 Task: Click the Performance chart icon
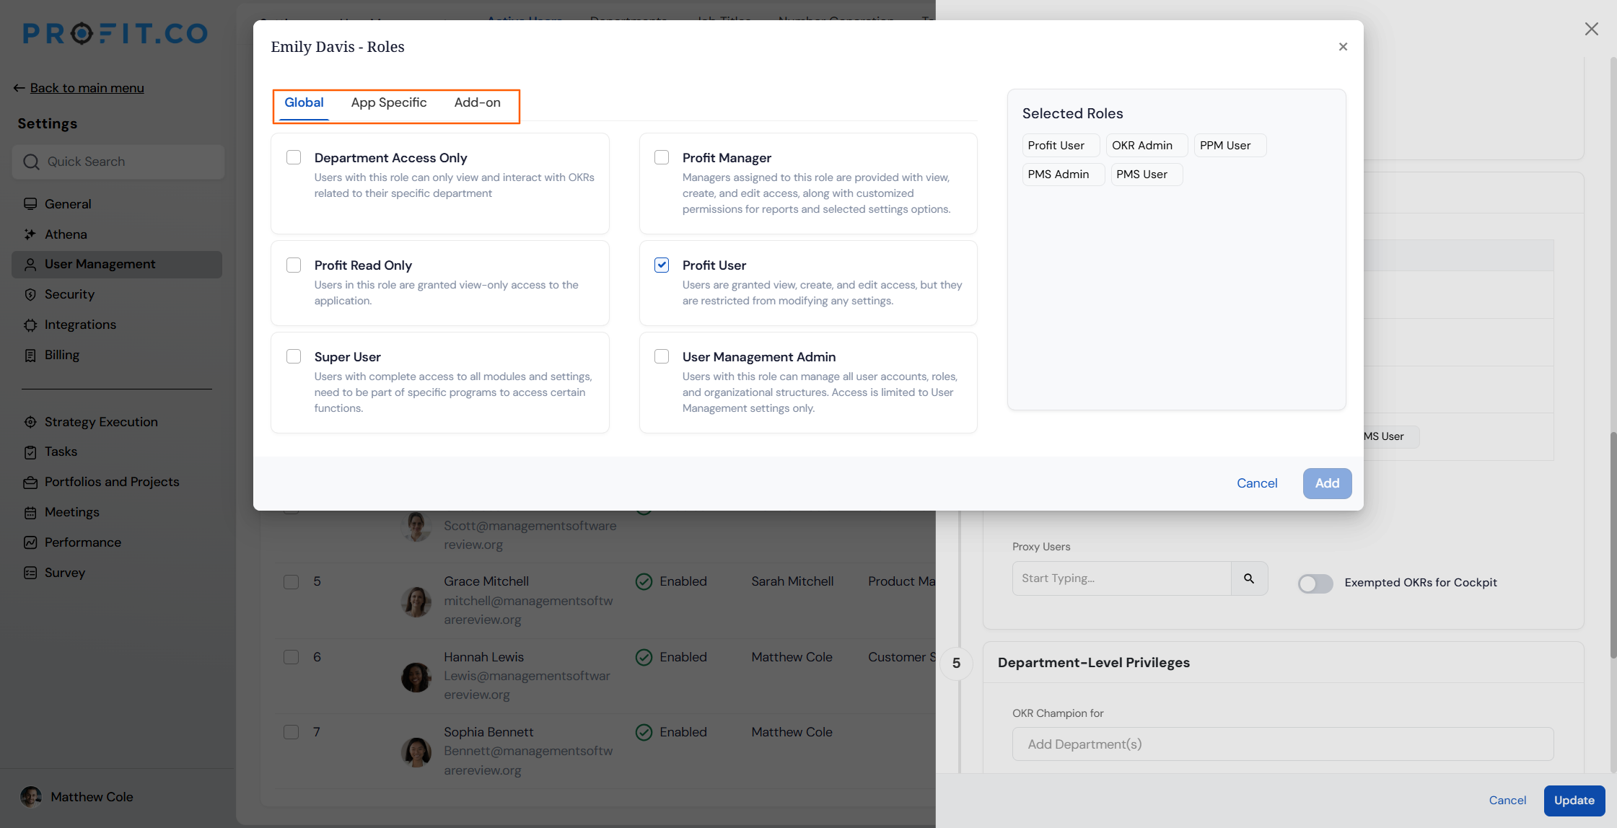(x=30, y=542)
